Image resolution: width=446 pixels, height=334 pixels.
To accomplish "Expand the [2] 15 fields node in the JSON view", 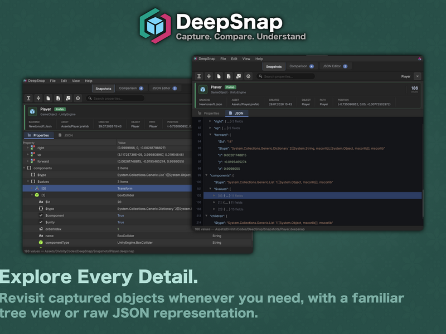I will (214, 209).
